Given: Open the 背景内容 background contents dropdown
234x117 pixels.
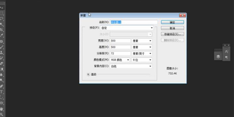Looking at the screenshot, I should [131, 66].
